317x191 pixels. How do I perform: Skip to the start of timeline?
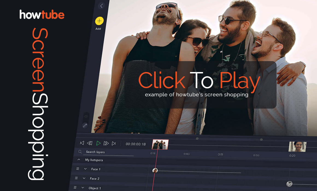[x=82, y=143]
